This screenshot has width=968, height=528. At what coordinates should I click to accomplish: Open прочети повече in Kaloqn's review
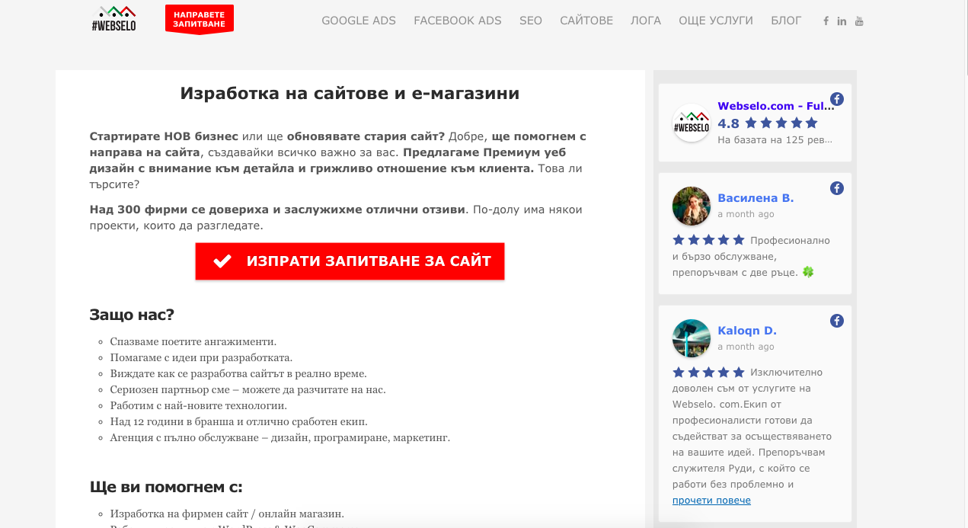coord(711,500)
